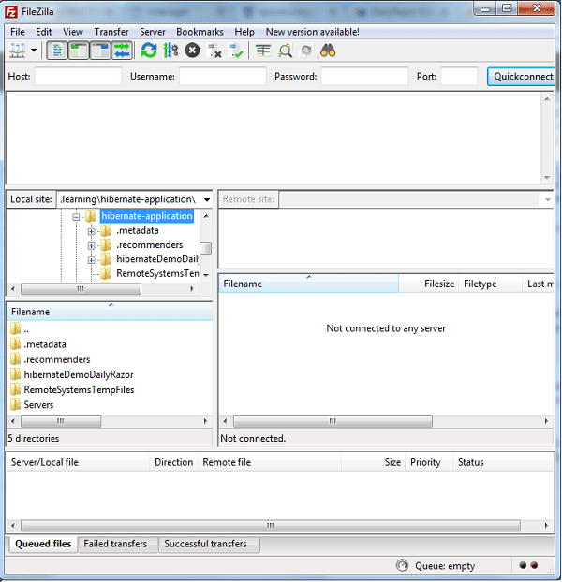Click the local tree vertical scrollbar thumb

(x=205, y=248)
